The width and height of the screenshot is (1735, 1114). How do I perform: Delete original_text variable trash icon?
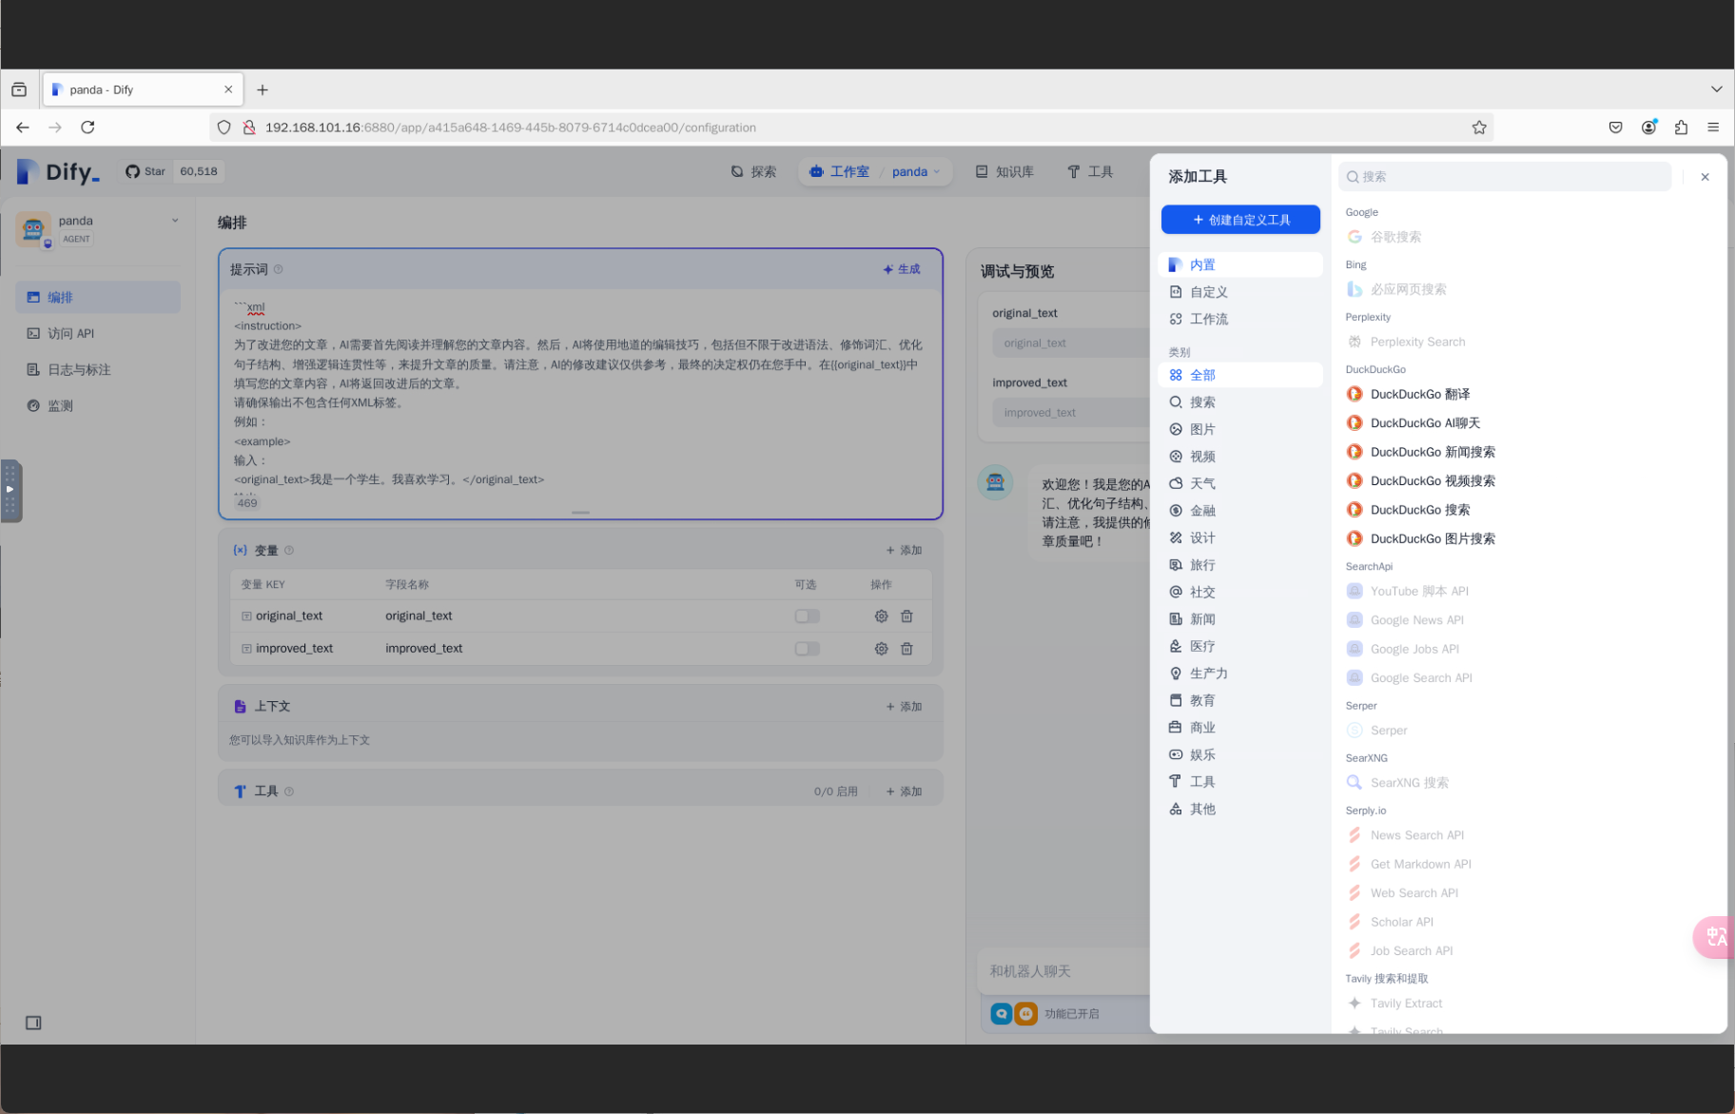click(906, 616)
